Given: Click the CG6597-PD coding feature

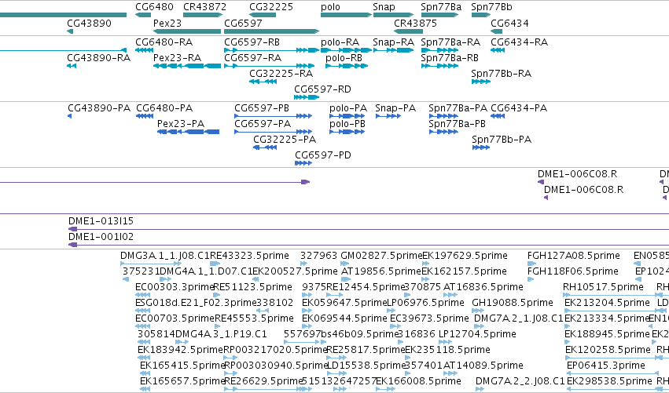Looking at the screenshot, I should [x=303, y=163].
